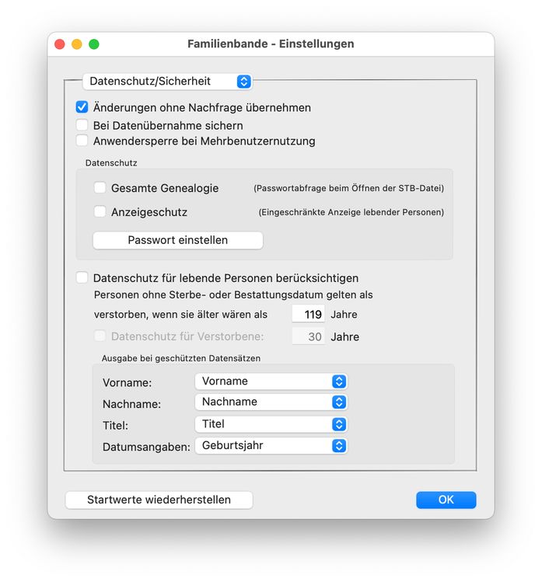The height and width of the screenshot is (582, 542).
Task: Click the Passwort einstellen button
Action: (x=177, y=240)
